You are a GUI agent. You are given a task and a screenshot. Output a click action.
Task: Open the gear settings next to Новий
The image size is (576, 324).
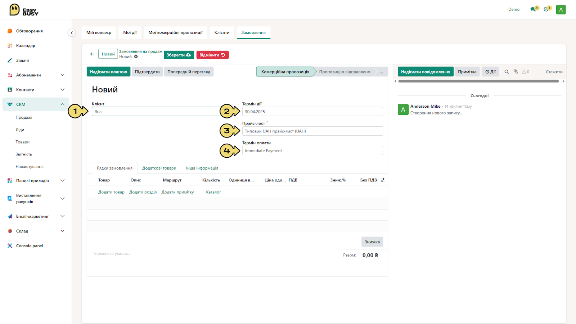[136, 57]
